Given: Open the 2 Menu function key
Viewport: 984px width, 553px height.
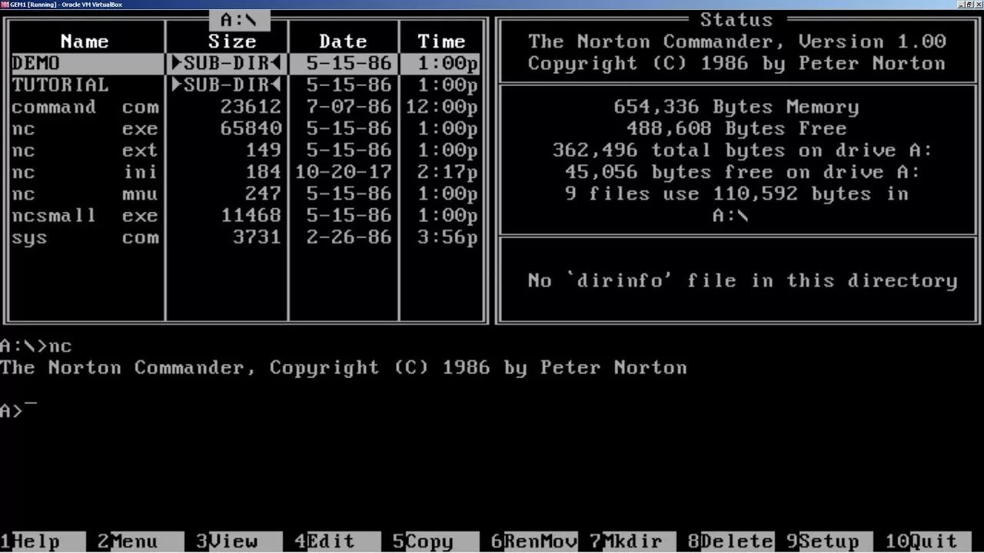Looking at the screenshot, I should point(141,541).
